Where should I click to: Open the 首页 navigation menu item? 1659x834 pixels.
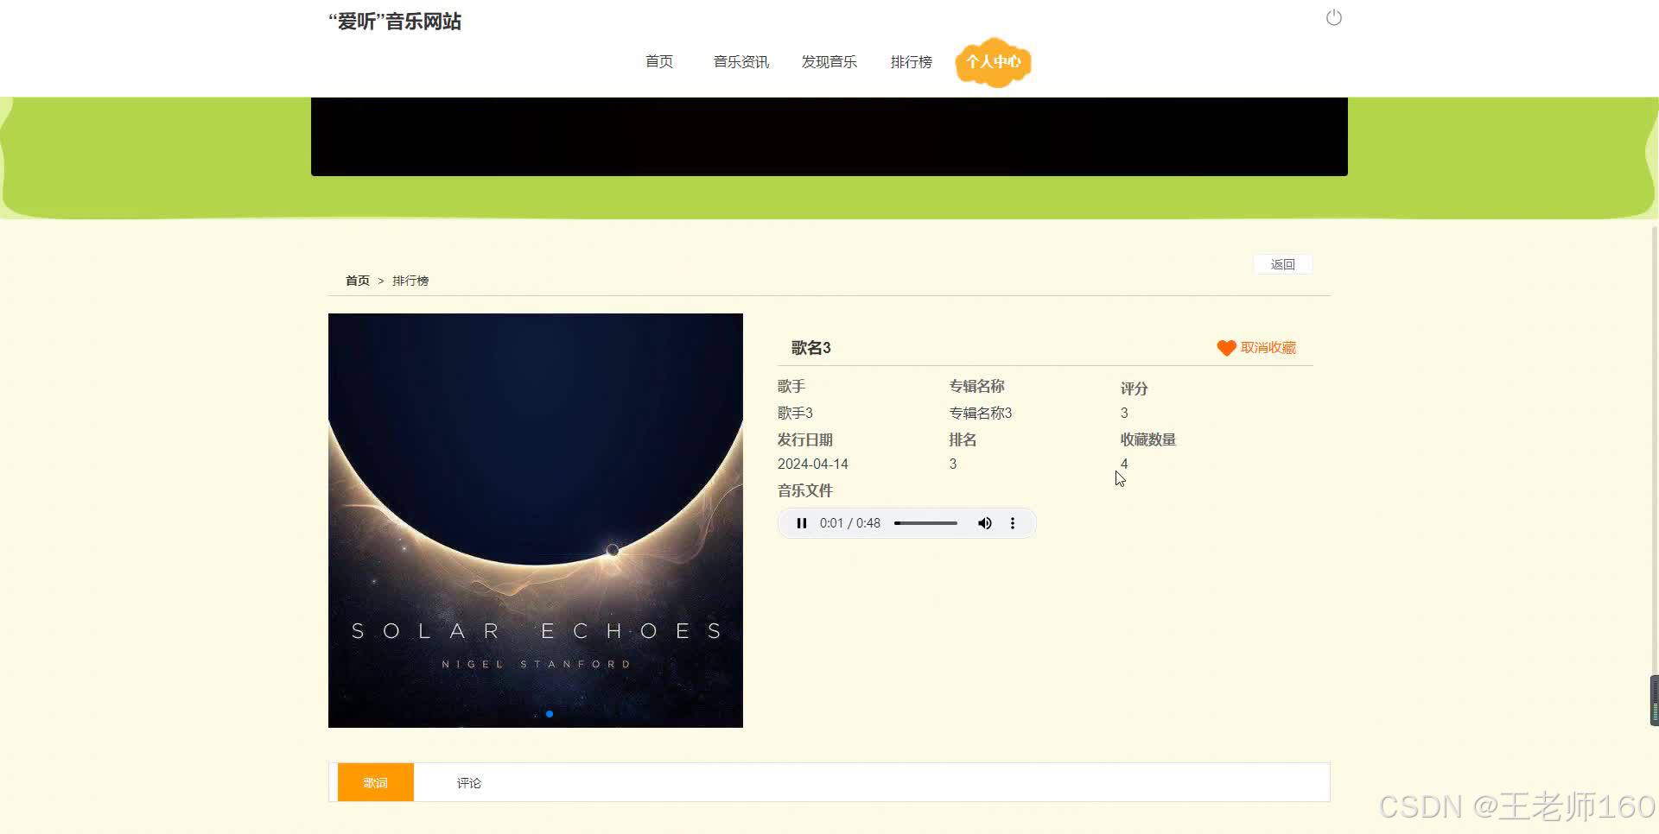tap(658, 62)
